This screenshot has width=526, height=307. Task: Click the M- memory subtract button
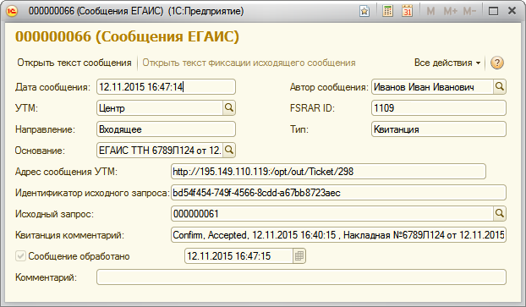(x=469, y=11)
